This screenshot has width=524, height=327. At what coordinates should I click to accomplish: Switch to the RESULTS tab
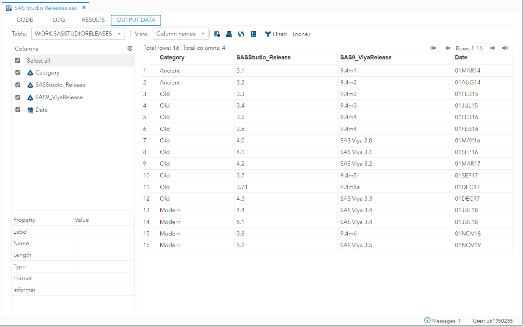[x=93, y=20]
